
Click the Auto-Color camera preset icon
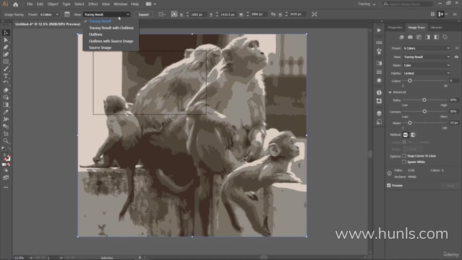coord(410,37)
